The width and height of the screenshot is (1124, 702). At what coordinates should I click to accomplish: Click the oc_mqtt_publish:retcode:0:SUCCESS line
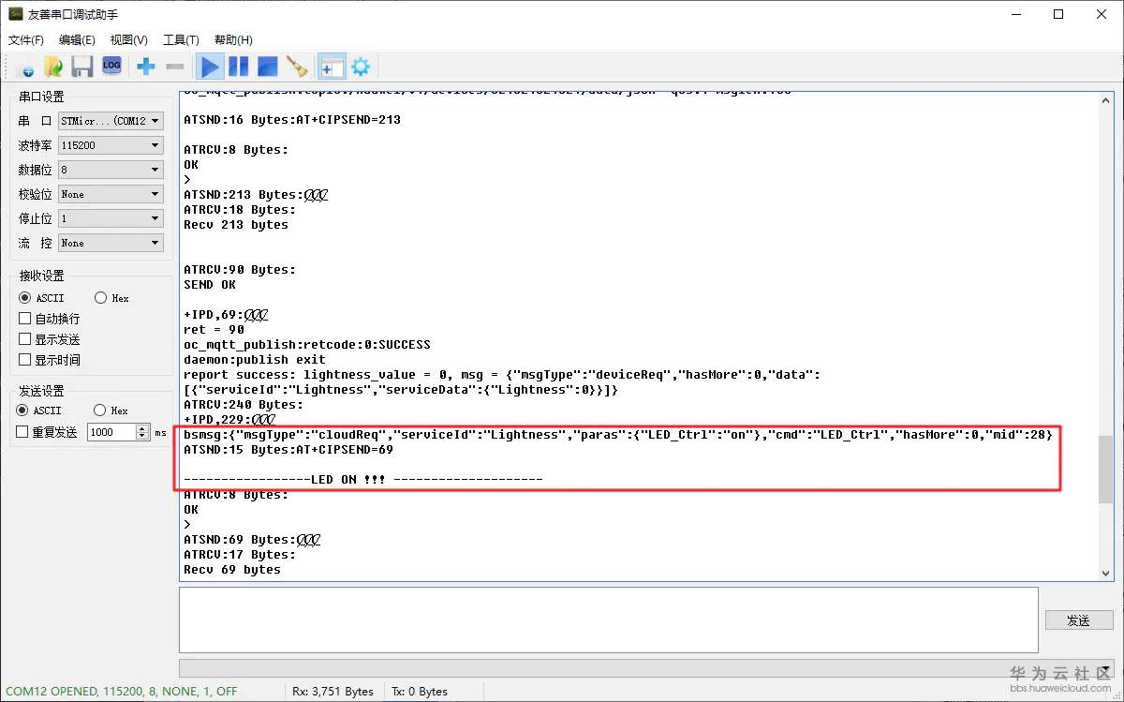(307, 345)
